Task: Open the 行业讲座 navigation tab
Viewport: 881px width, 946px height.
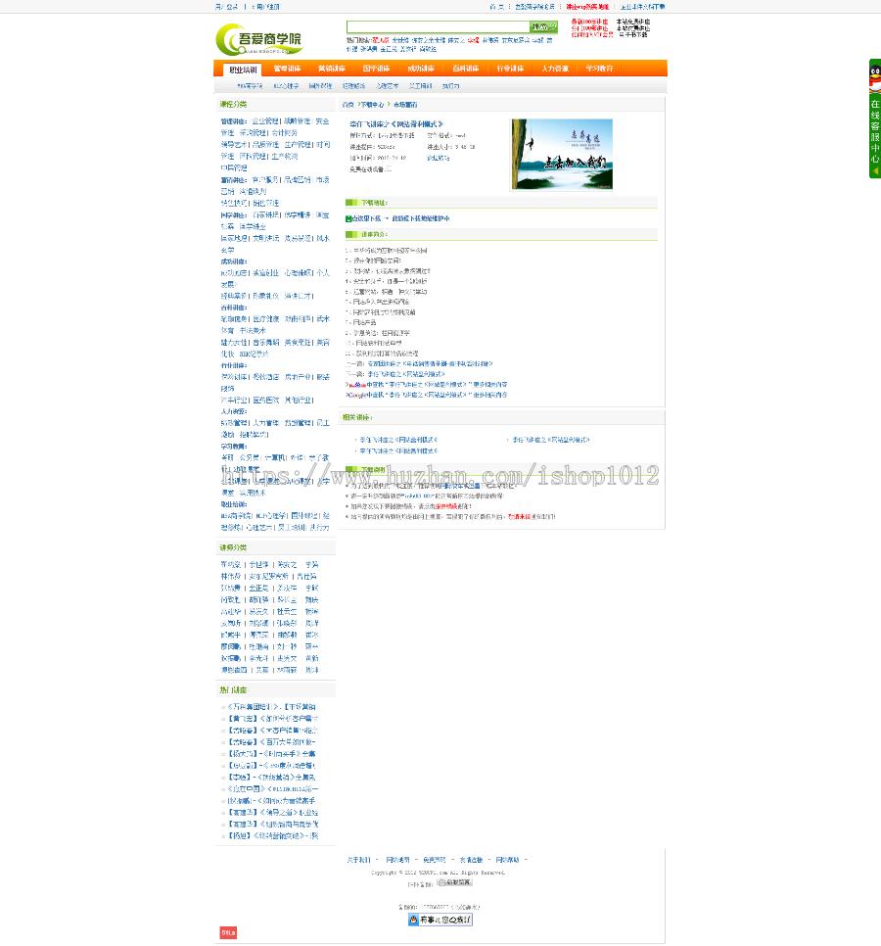Action: 510,69
